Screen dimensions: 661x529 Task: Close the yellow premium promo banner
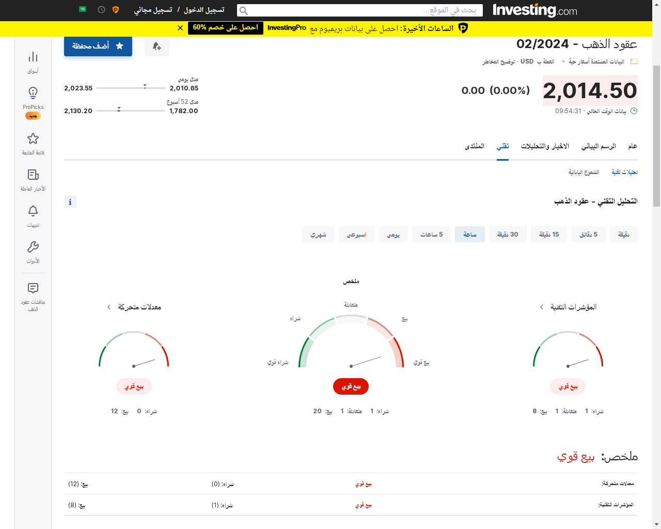click(180, 28)
